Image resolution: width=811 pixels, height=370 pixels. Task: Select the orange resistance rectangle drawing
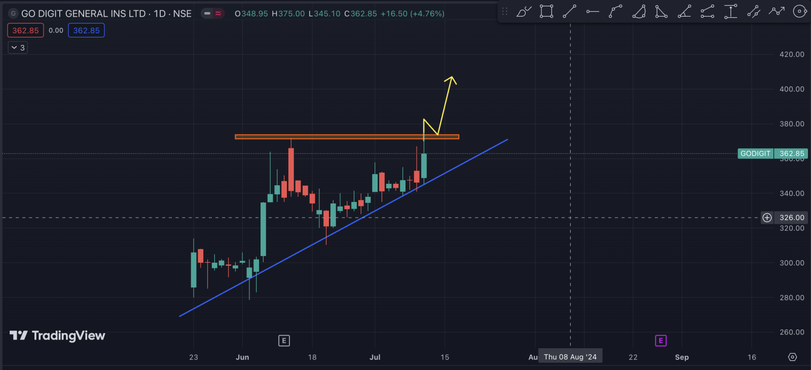[x=347, y=137]
